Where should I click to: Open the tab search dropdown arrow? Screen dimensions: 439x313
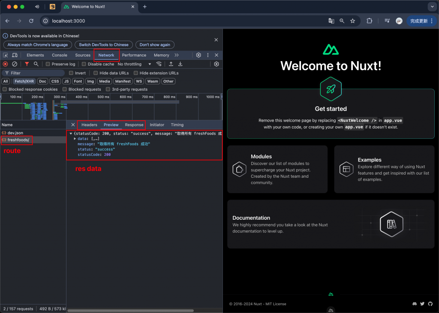point(432,7)
